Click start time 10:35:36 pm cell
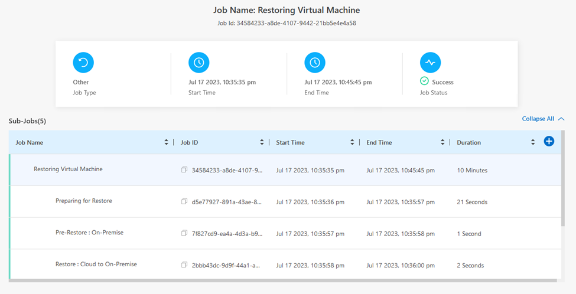This screenshot has width=576, height=294. tap(310, 202)
